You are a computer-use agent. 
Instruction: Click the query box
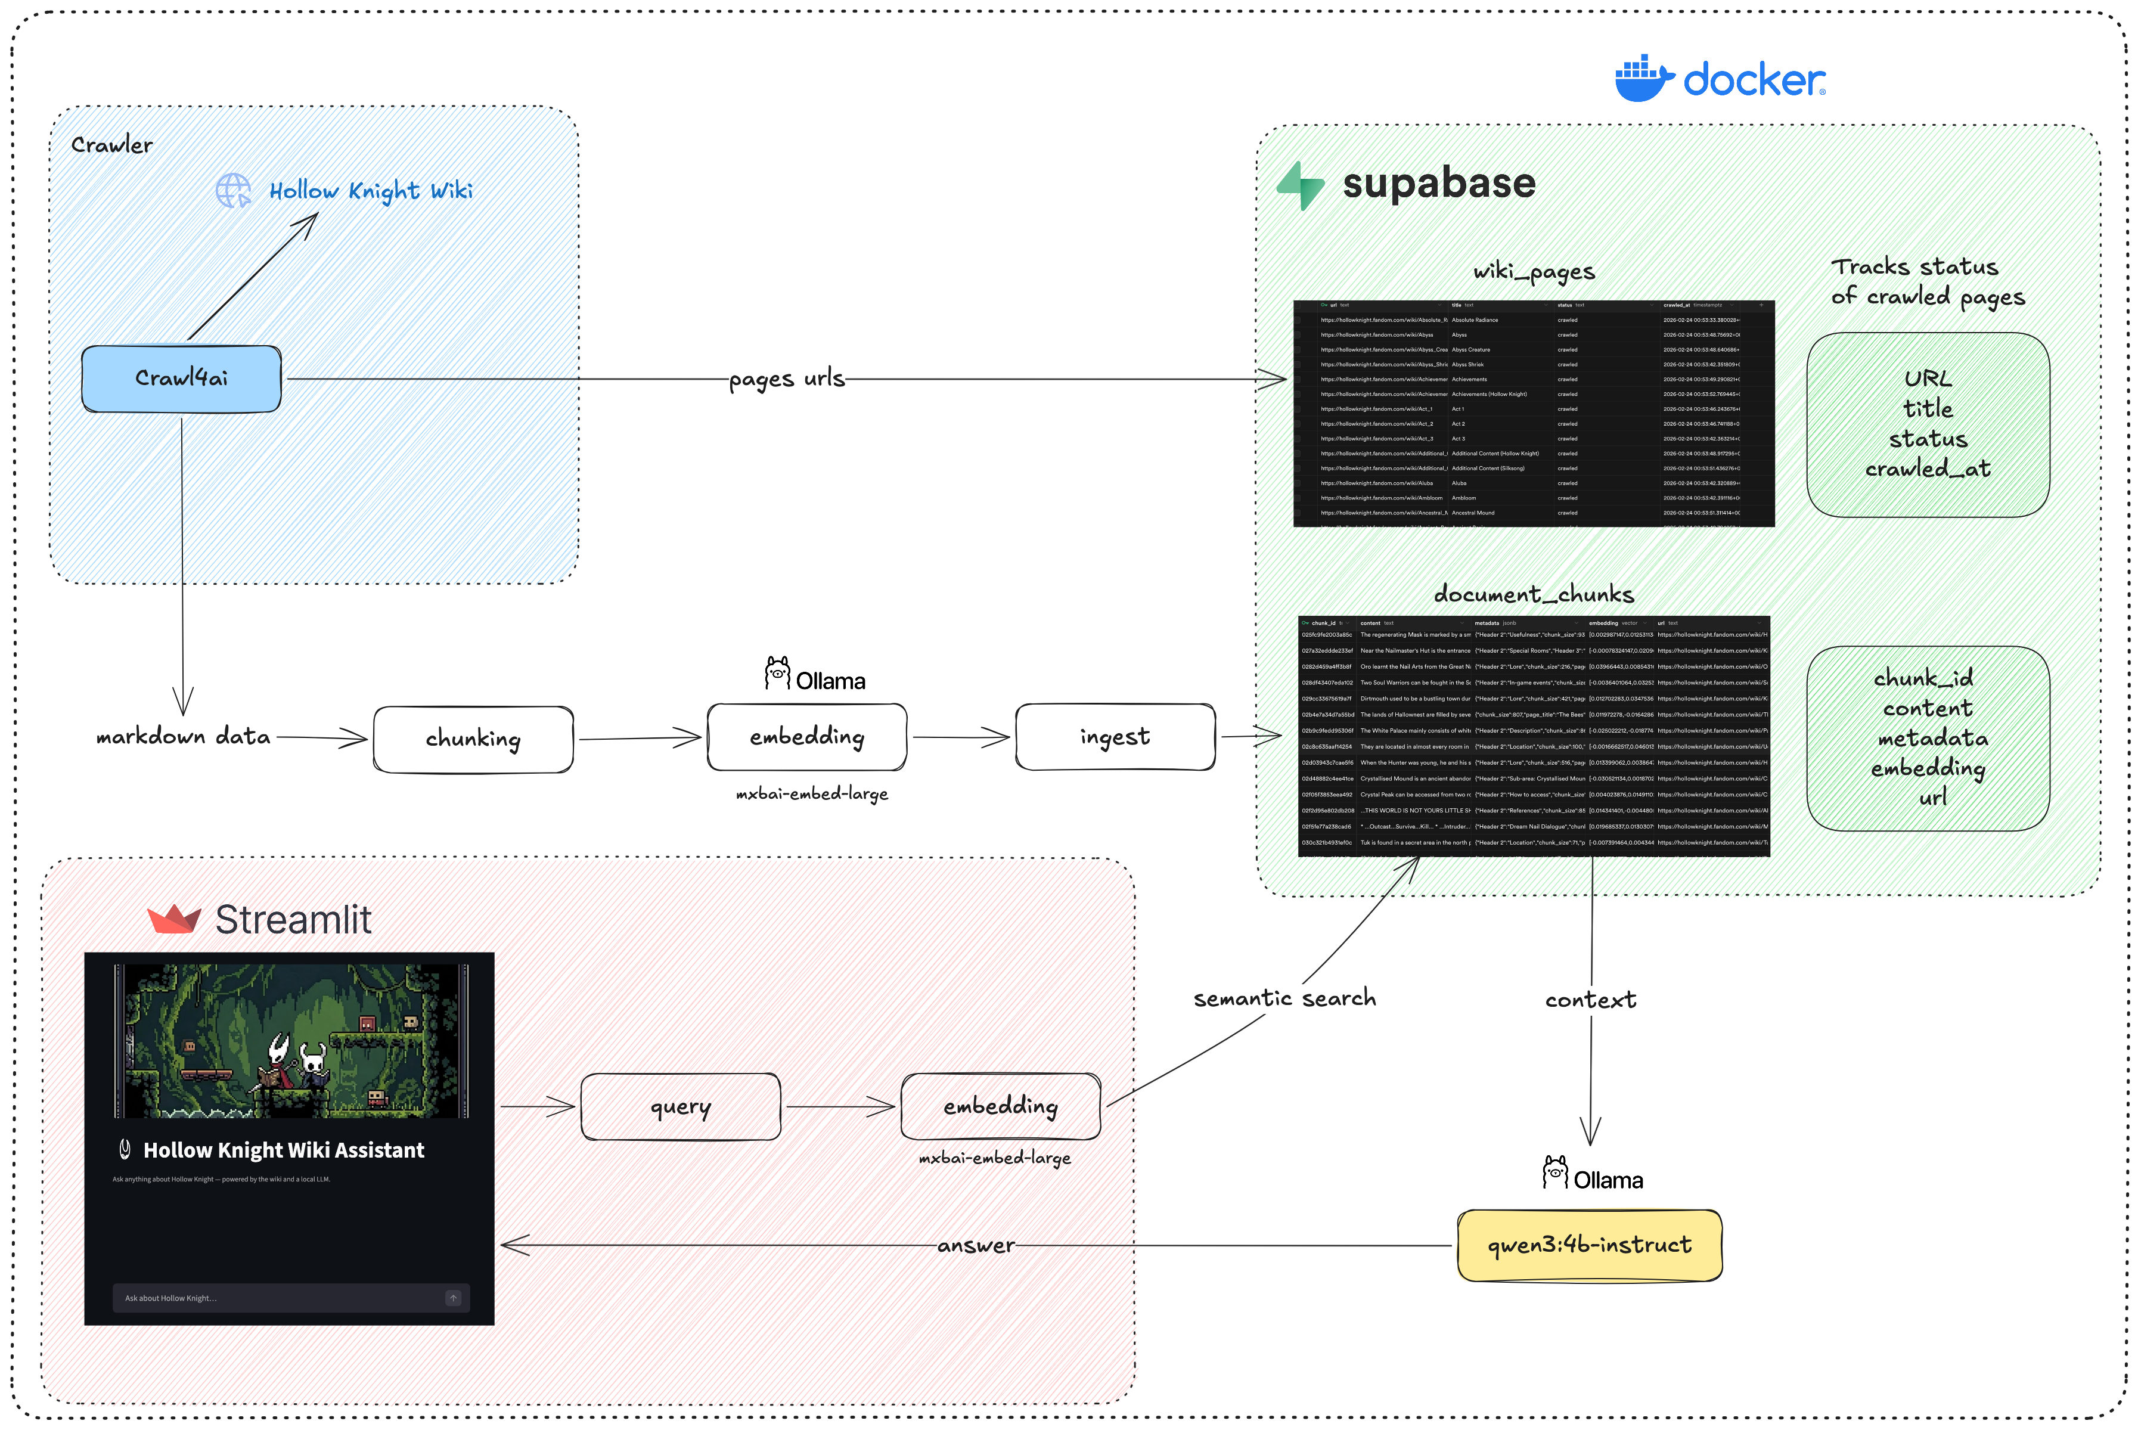click(680, 1107)
